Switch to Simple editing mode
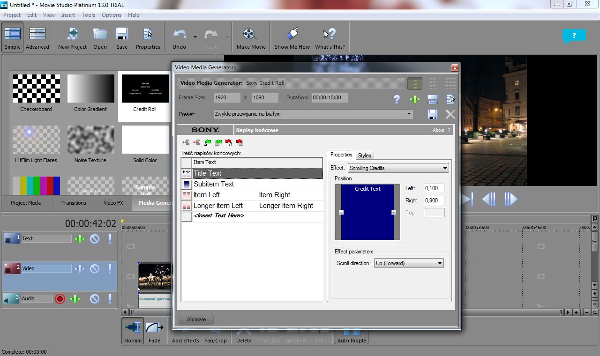600x356 pixels. coord(13,37)
